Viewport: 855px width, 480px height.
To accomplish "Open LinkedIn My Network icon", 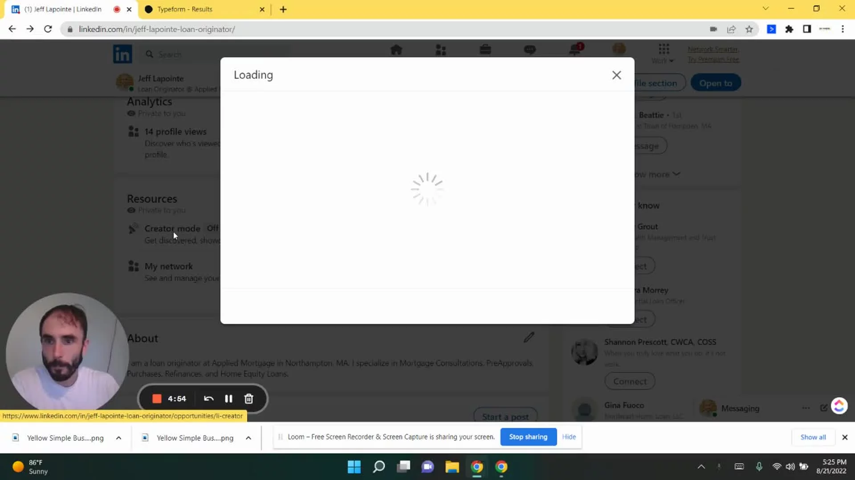I will (441, 50).
